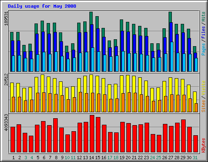The width and height of the screenshot is (208, 162).
Task: Click day label 19
Action: point(122,158)
